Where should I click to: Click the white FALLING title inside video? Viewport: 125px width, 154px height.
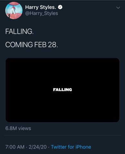[x=63, y=90]
